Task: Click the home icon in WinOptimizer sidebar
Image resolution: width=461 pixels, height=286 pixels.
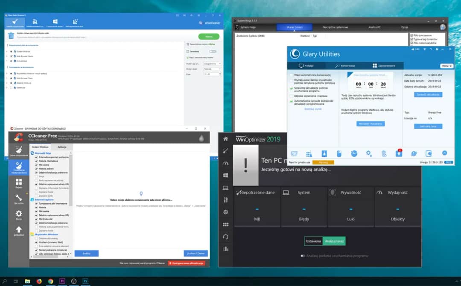Action: pyautogui.click(x=225, y=139)
